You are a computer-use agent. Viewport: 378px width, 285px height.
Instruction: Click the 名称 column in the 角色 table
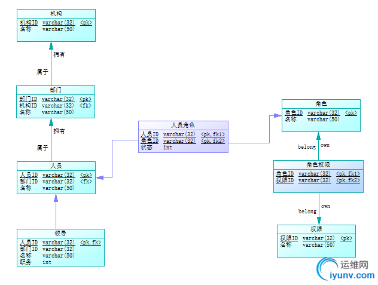(312, 119)
